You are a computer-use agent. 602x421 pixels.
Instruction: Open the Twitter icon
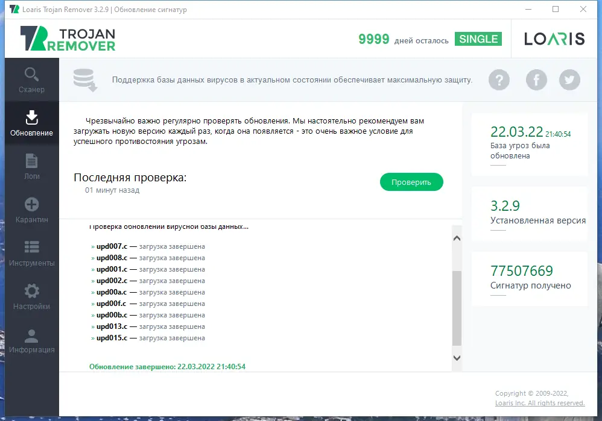(x=569, y=80)
